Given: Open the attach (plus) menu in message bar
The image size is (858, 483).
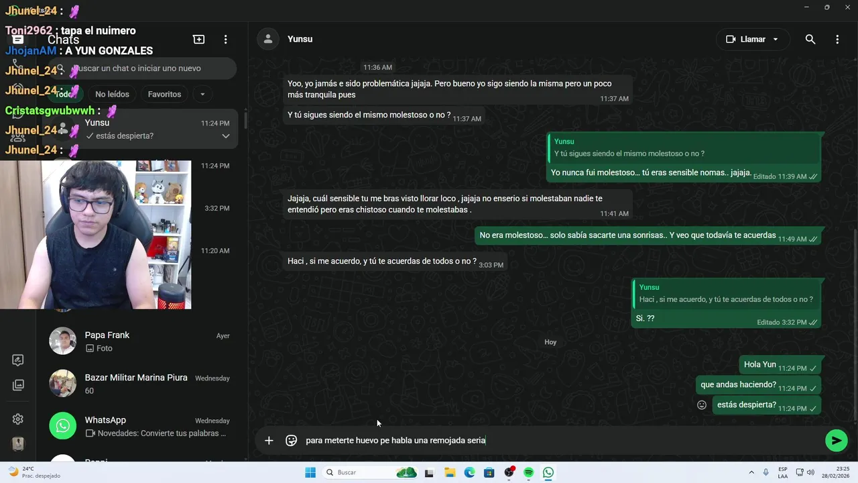Looking at the screenshot, I should point(269,441).
